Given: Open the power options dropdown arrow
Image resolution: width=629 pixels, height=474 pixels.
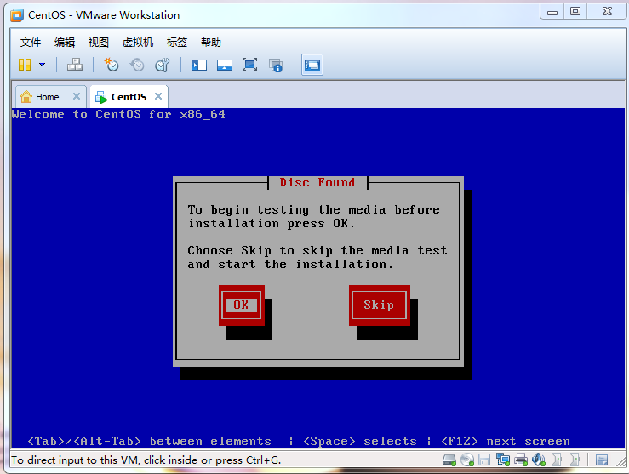Looking at the screenshot, I should coord(42,65).
